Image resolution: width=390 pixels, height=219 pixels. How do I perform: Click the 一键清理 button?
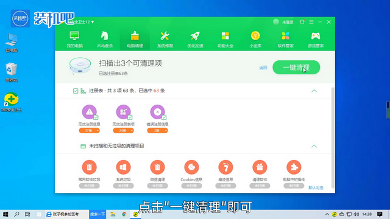[296, 68]
